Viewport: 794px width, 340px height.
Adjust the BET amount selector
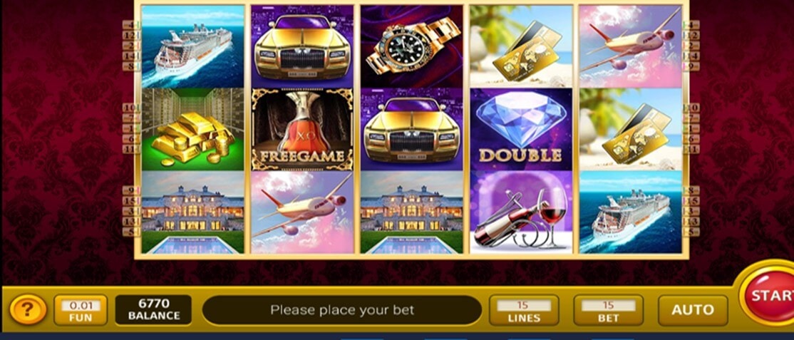click(x=608, y=310)
